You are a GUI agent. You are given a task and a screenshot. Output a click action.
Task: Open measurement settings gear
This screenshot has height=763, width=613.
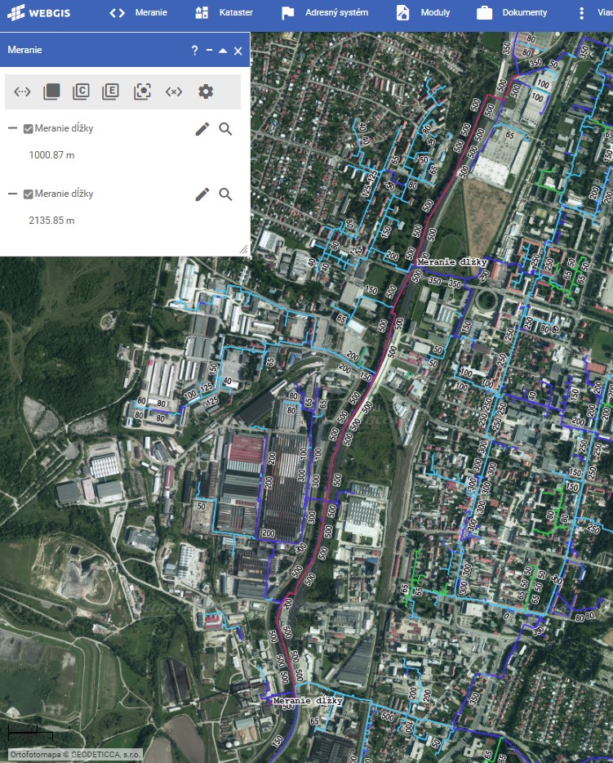coord(206,91)
